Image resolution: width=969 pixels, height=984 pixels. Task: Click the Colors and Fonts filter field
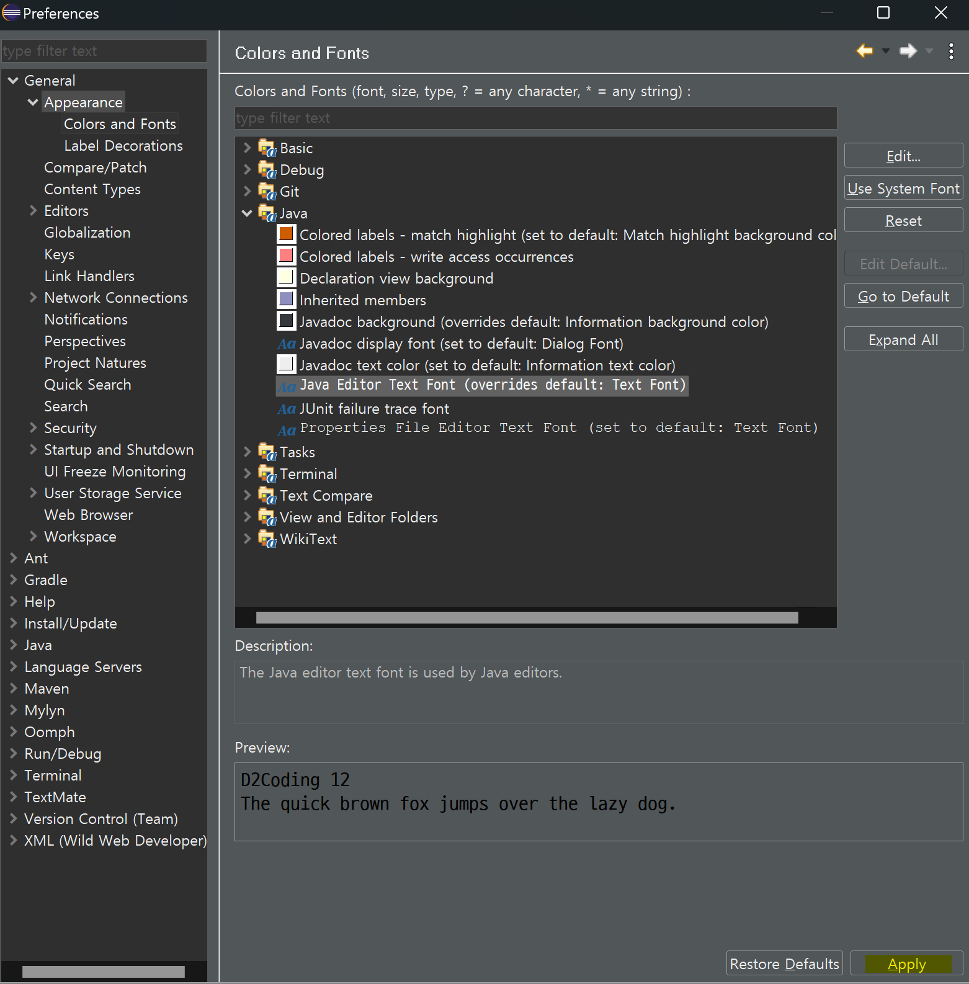coord(535,118)
